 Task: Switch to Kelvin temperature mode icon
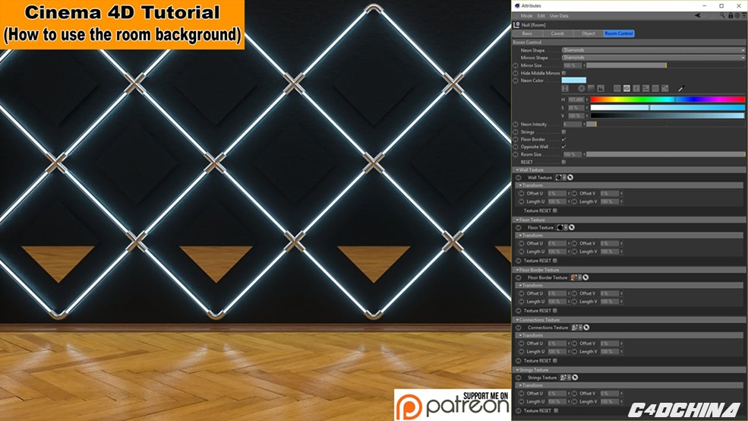pyautogui.click(x=636, y=88)
